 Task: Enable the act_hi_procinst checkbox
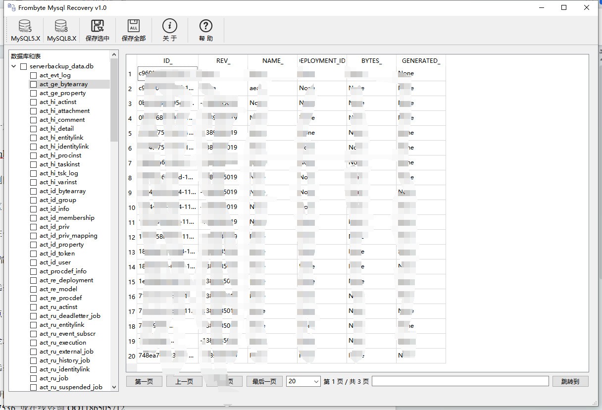click(x=34, y=155)
